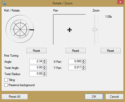Screen dimensions: 125x102
Task: Click the Reset button under Zoom
Action: pyautogui.click(x=111, y=51)
